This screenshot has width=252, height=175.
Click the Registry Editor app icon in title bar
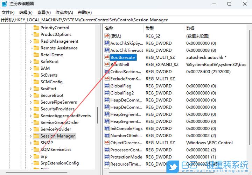point(4,4)
